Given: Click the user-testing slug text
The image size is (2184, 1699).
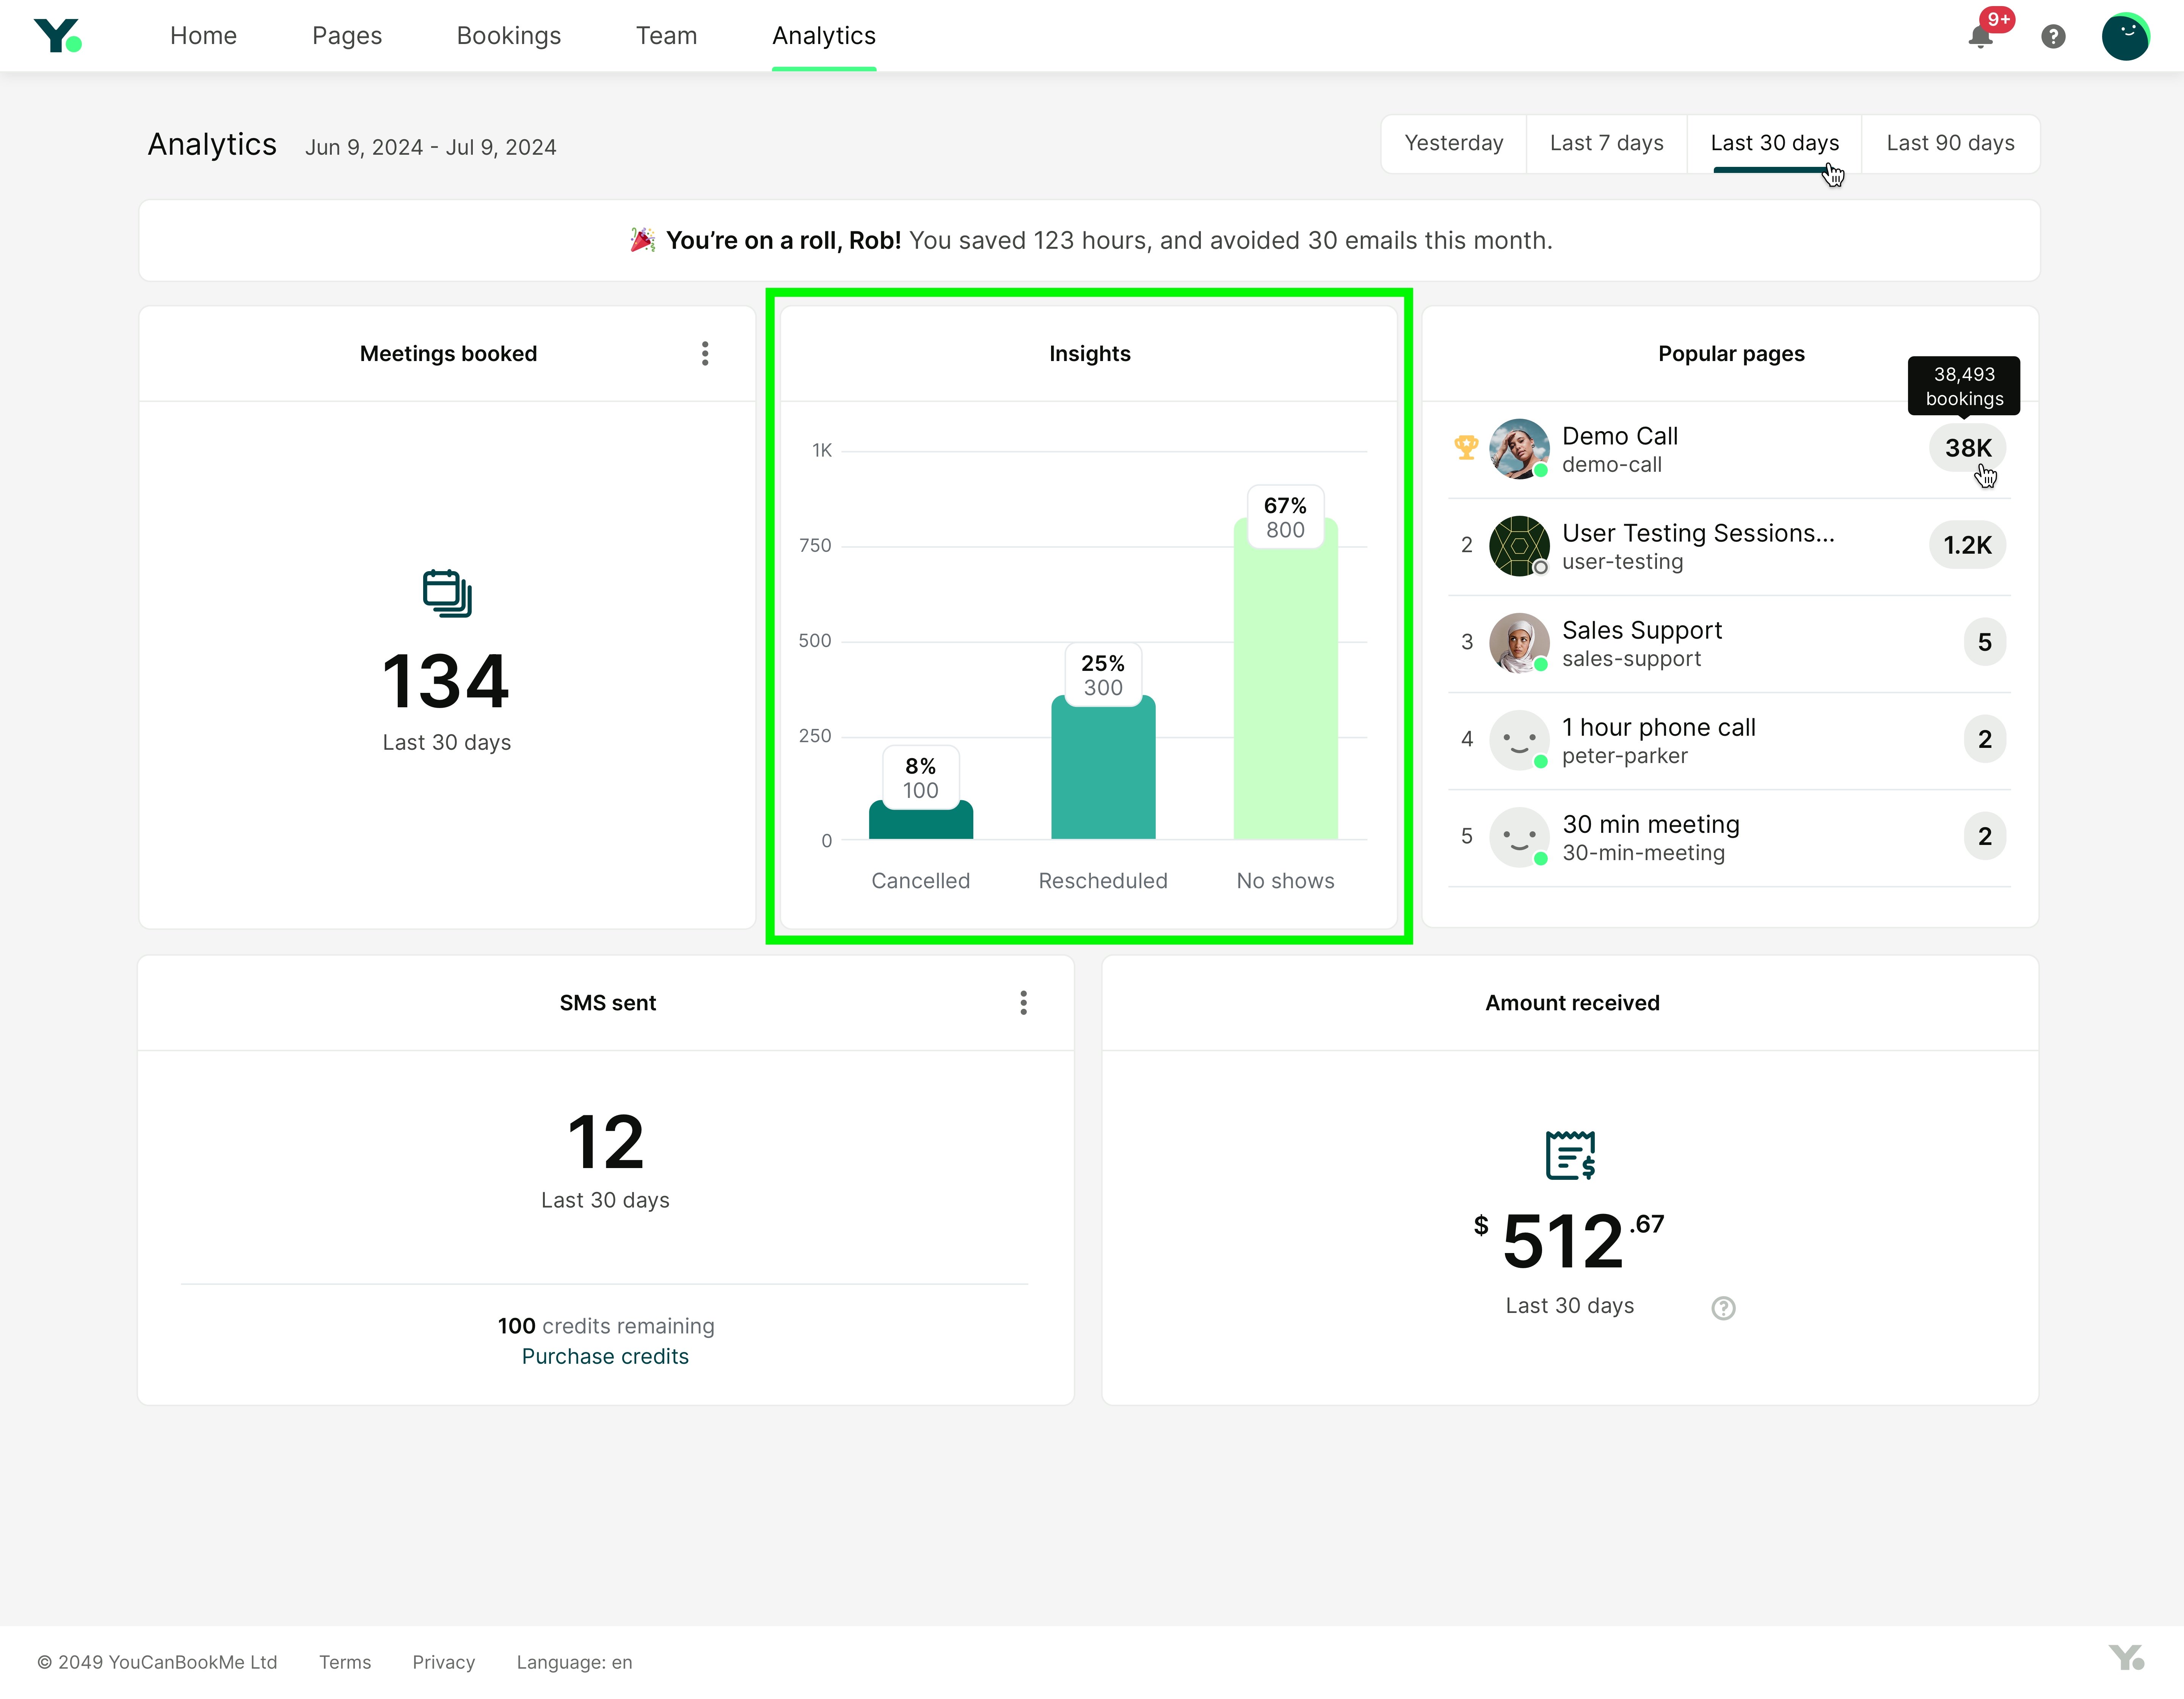Looking at the screenshot, I should pyautogui.click(x=1622, y=562).
